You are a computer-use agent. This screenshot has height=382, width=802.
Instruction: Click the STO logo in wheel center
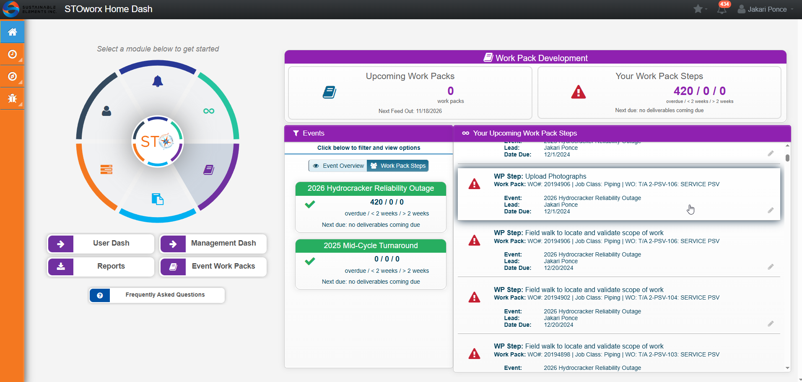click(x=158, y=141)
